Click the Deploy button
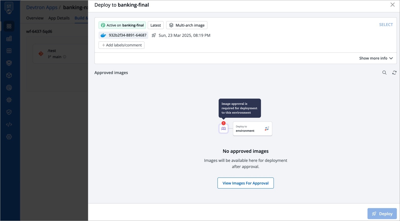The height and width of the screenshot is (221, 400). click(382, 214)
